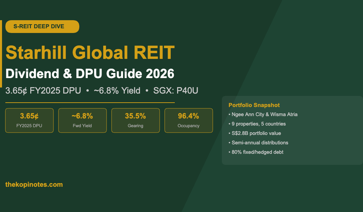This screenshot has height=212, width=363.
Task: Click the Starhill Global REIT title
Action: pos(90,52)
